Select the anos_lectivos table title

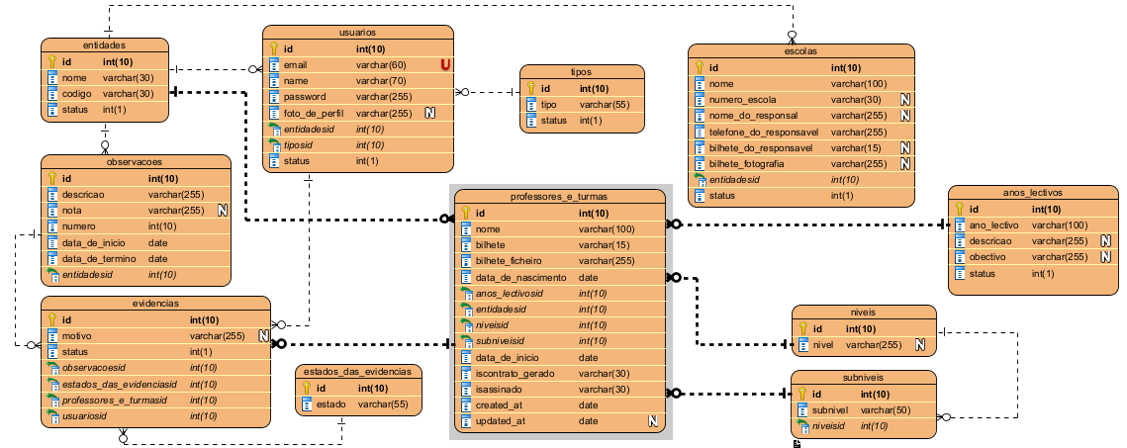pos(1033,193)
